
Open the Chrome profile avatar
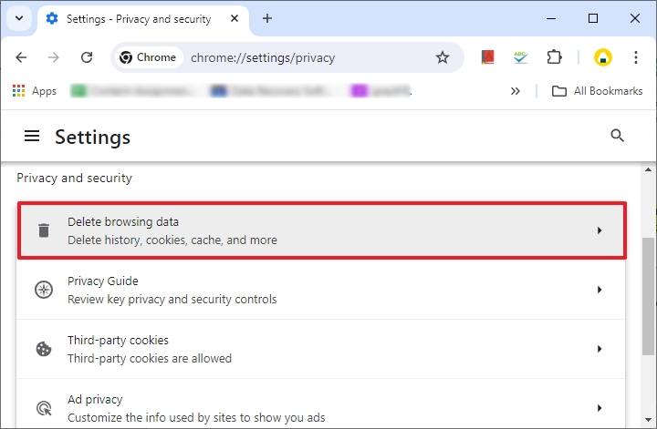point(602,57)
